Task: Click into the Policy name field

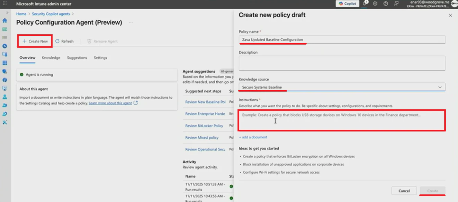Action: [x=342, y=39]
